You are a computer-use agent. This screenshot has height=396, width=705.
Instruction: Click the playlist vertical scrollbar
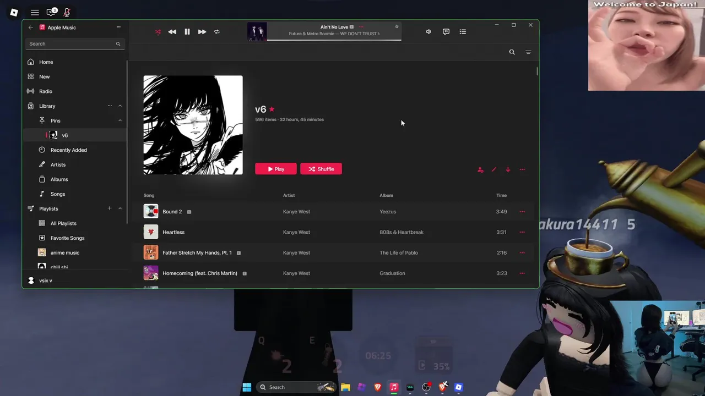point(536,71)
